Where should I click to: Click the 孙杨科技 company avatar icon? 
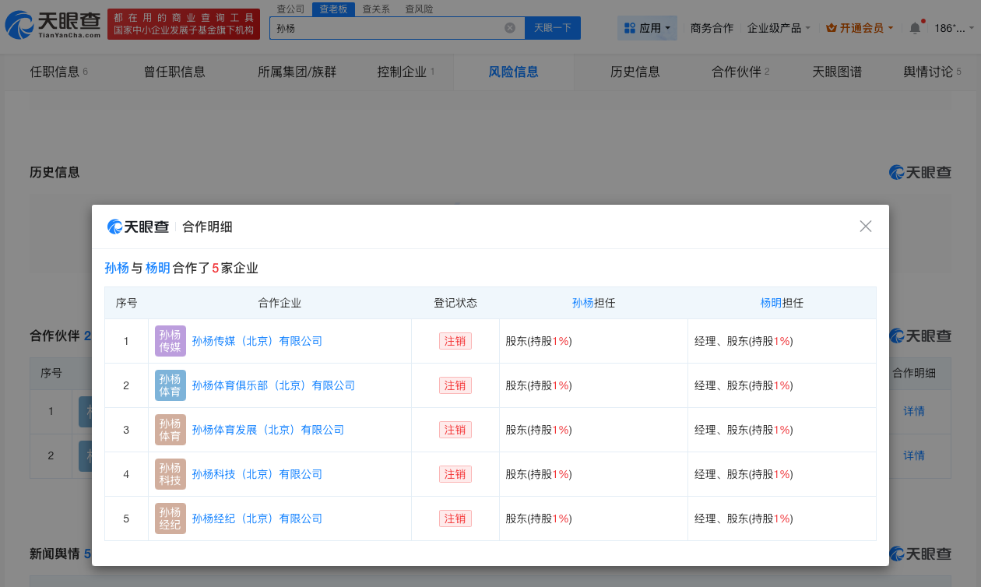click(170, 473)
